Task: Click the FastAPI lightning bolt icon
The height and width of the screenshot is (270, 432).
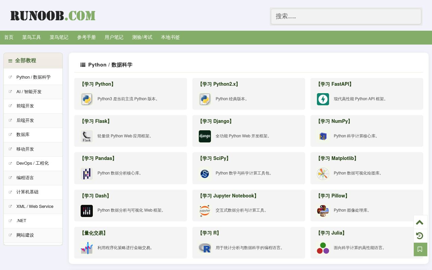Action: click(x=323, y=99)
